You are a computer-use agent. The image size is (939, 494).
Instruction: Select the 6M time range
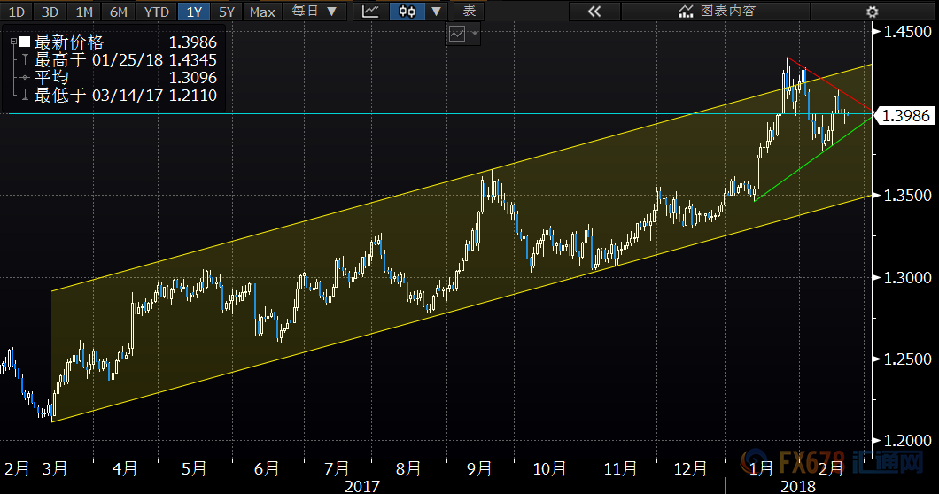[118, 12]
